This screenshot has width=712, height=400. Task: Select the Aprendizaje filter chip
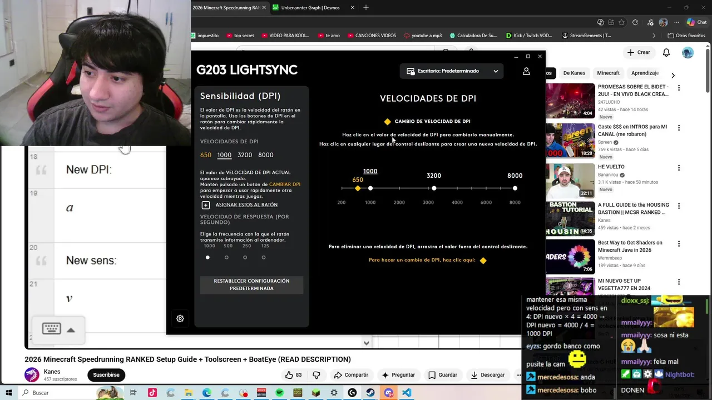(x=645, y=73)
